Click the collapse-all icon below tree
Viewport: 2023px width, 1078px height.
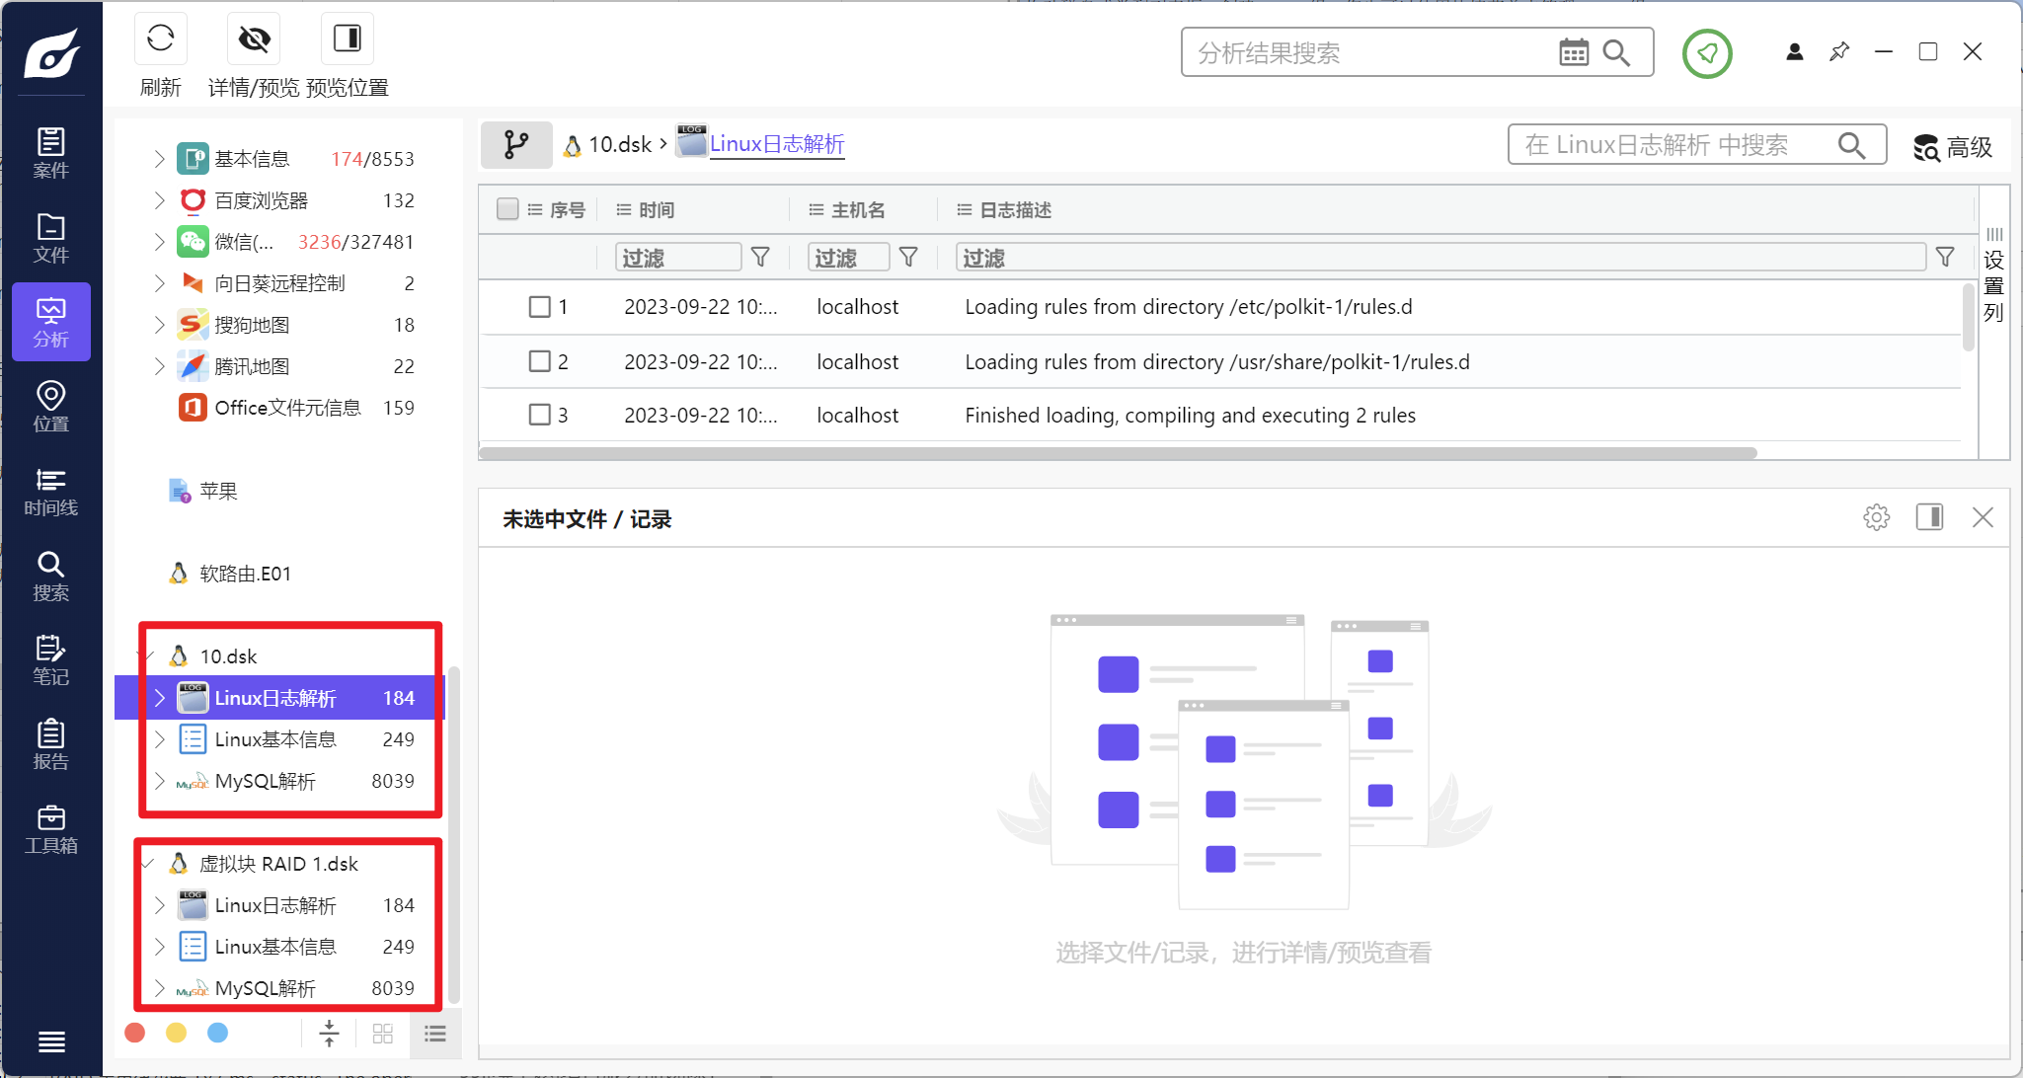coord(330,1034)
